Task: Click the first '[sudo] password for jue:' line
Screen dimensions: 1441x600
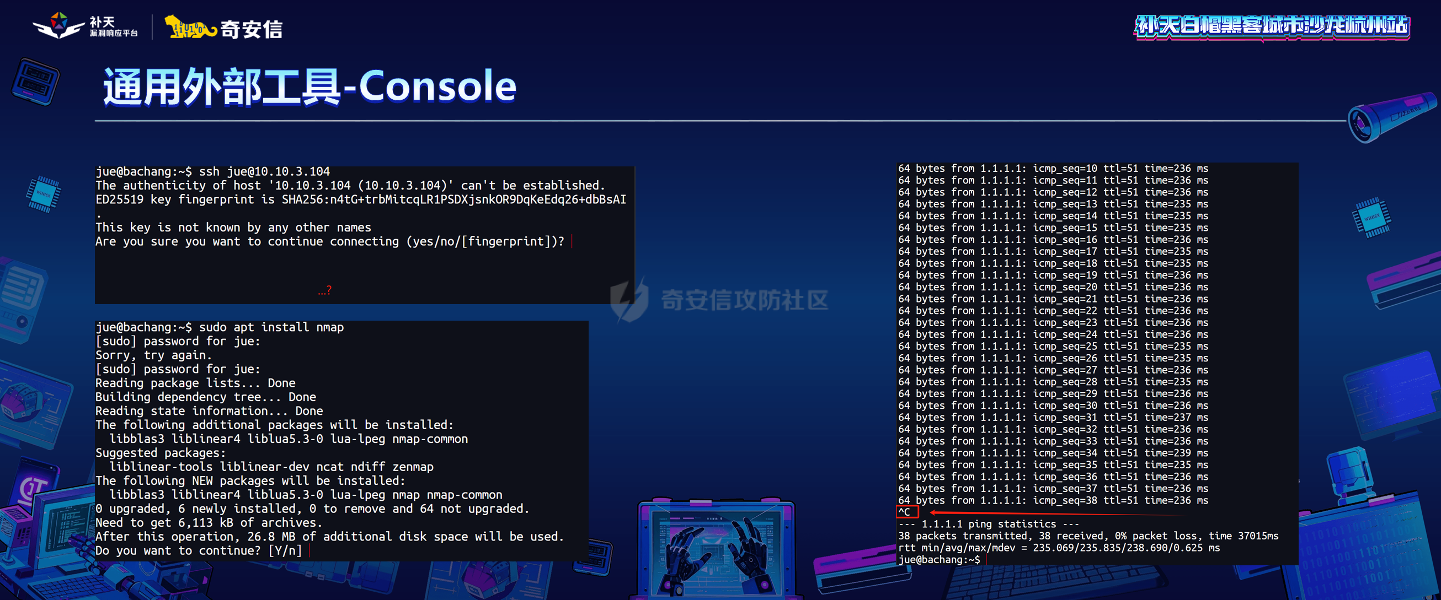Action: pos(178,342)
